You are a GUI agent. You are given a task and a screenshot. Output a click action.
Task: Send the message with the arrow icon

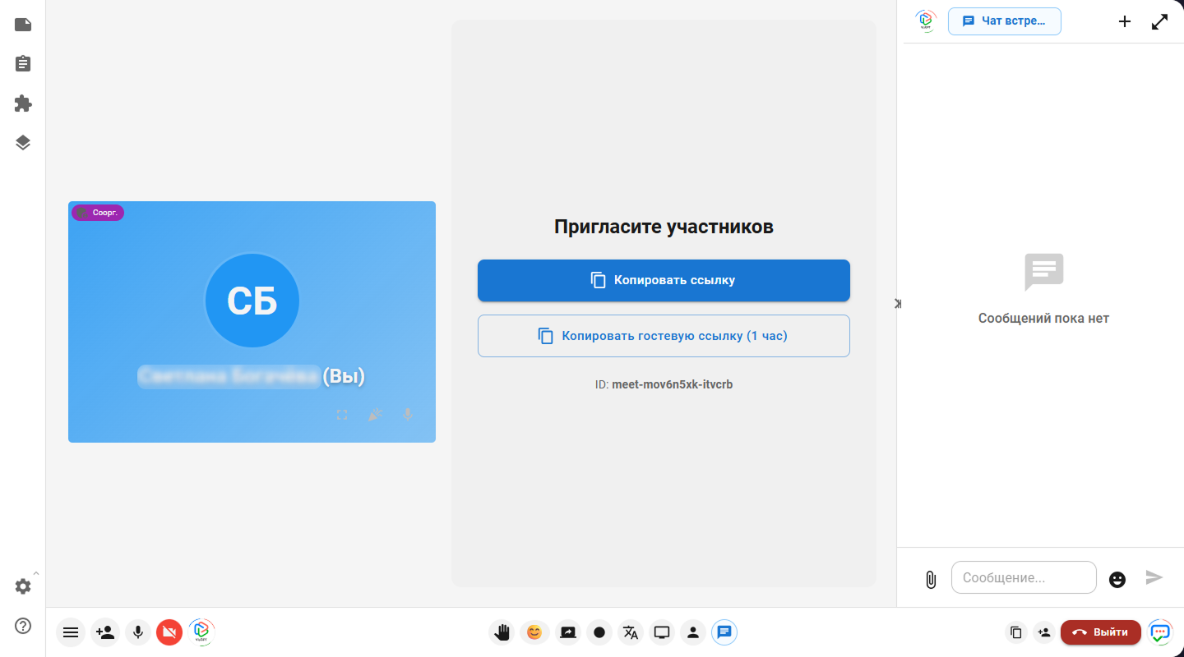tap(1154, 577)
